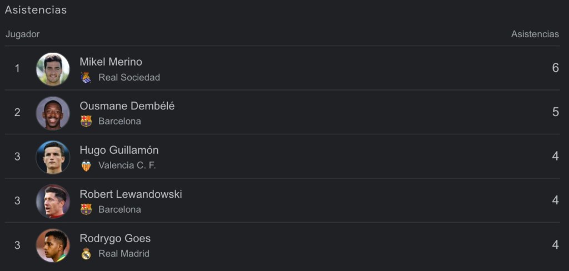Click the Valencia C. F. crest icon

86,165
